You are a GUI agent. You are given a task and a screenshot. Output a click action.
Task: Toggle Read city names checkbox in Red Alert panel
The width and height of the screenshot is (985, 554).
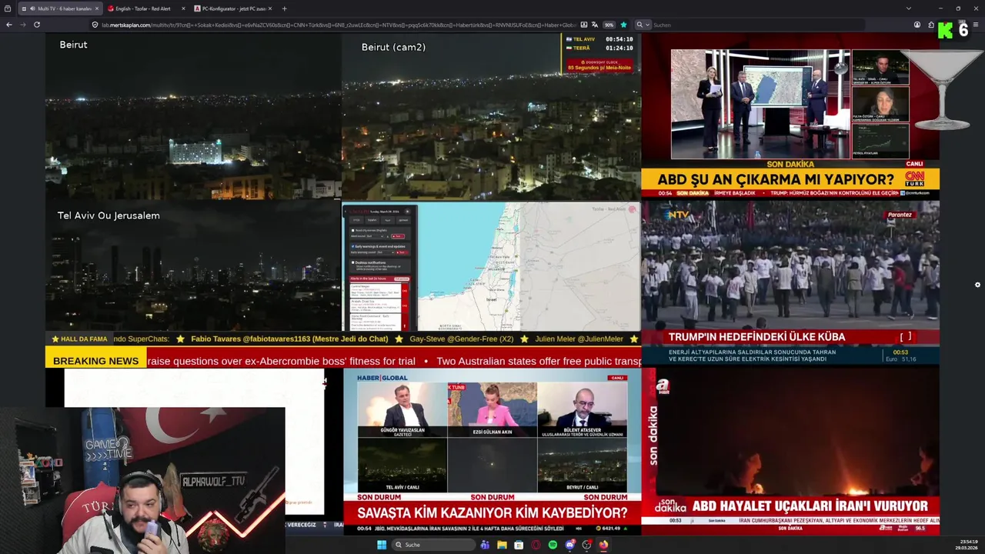pos(353,230)
